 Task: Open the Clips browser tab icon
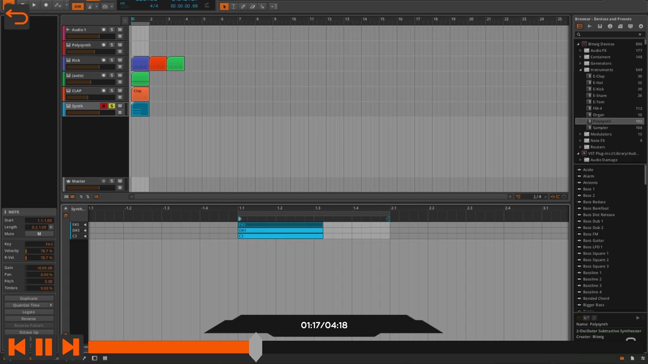pos(620,26)
